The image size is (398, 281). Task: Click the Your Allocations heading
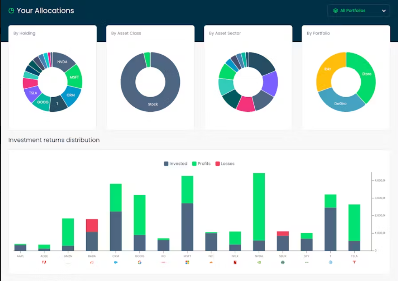click(x=45, y=11)
